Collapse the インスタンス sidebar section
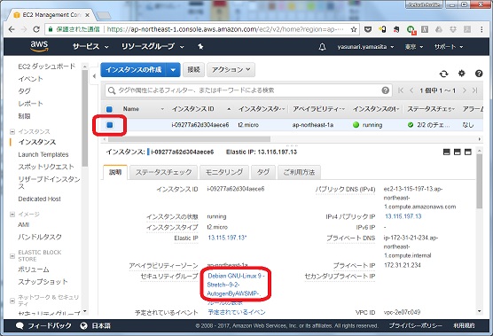This screenshot has width=493, height=336. 12,132
